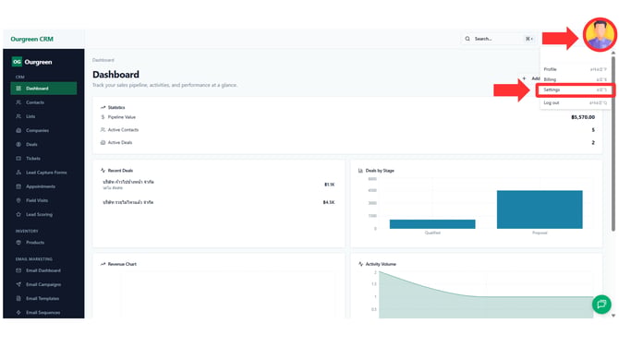The image size is (619, 347).
Task: Click the Deals icon in sidebar
Action: [x=18, y=144]
